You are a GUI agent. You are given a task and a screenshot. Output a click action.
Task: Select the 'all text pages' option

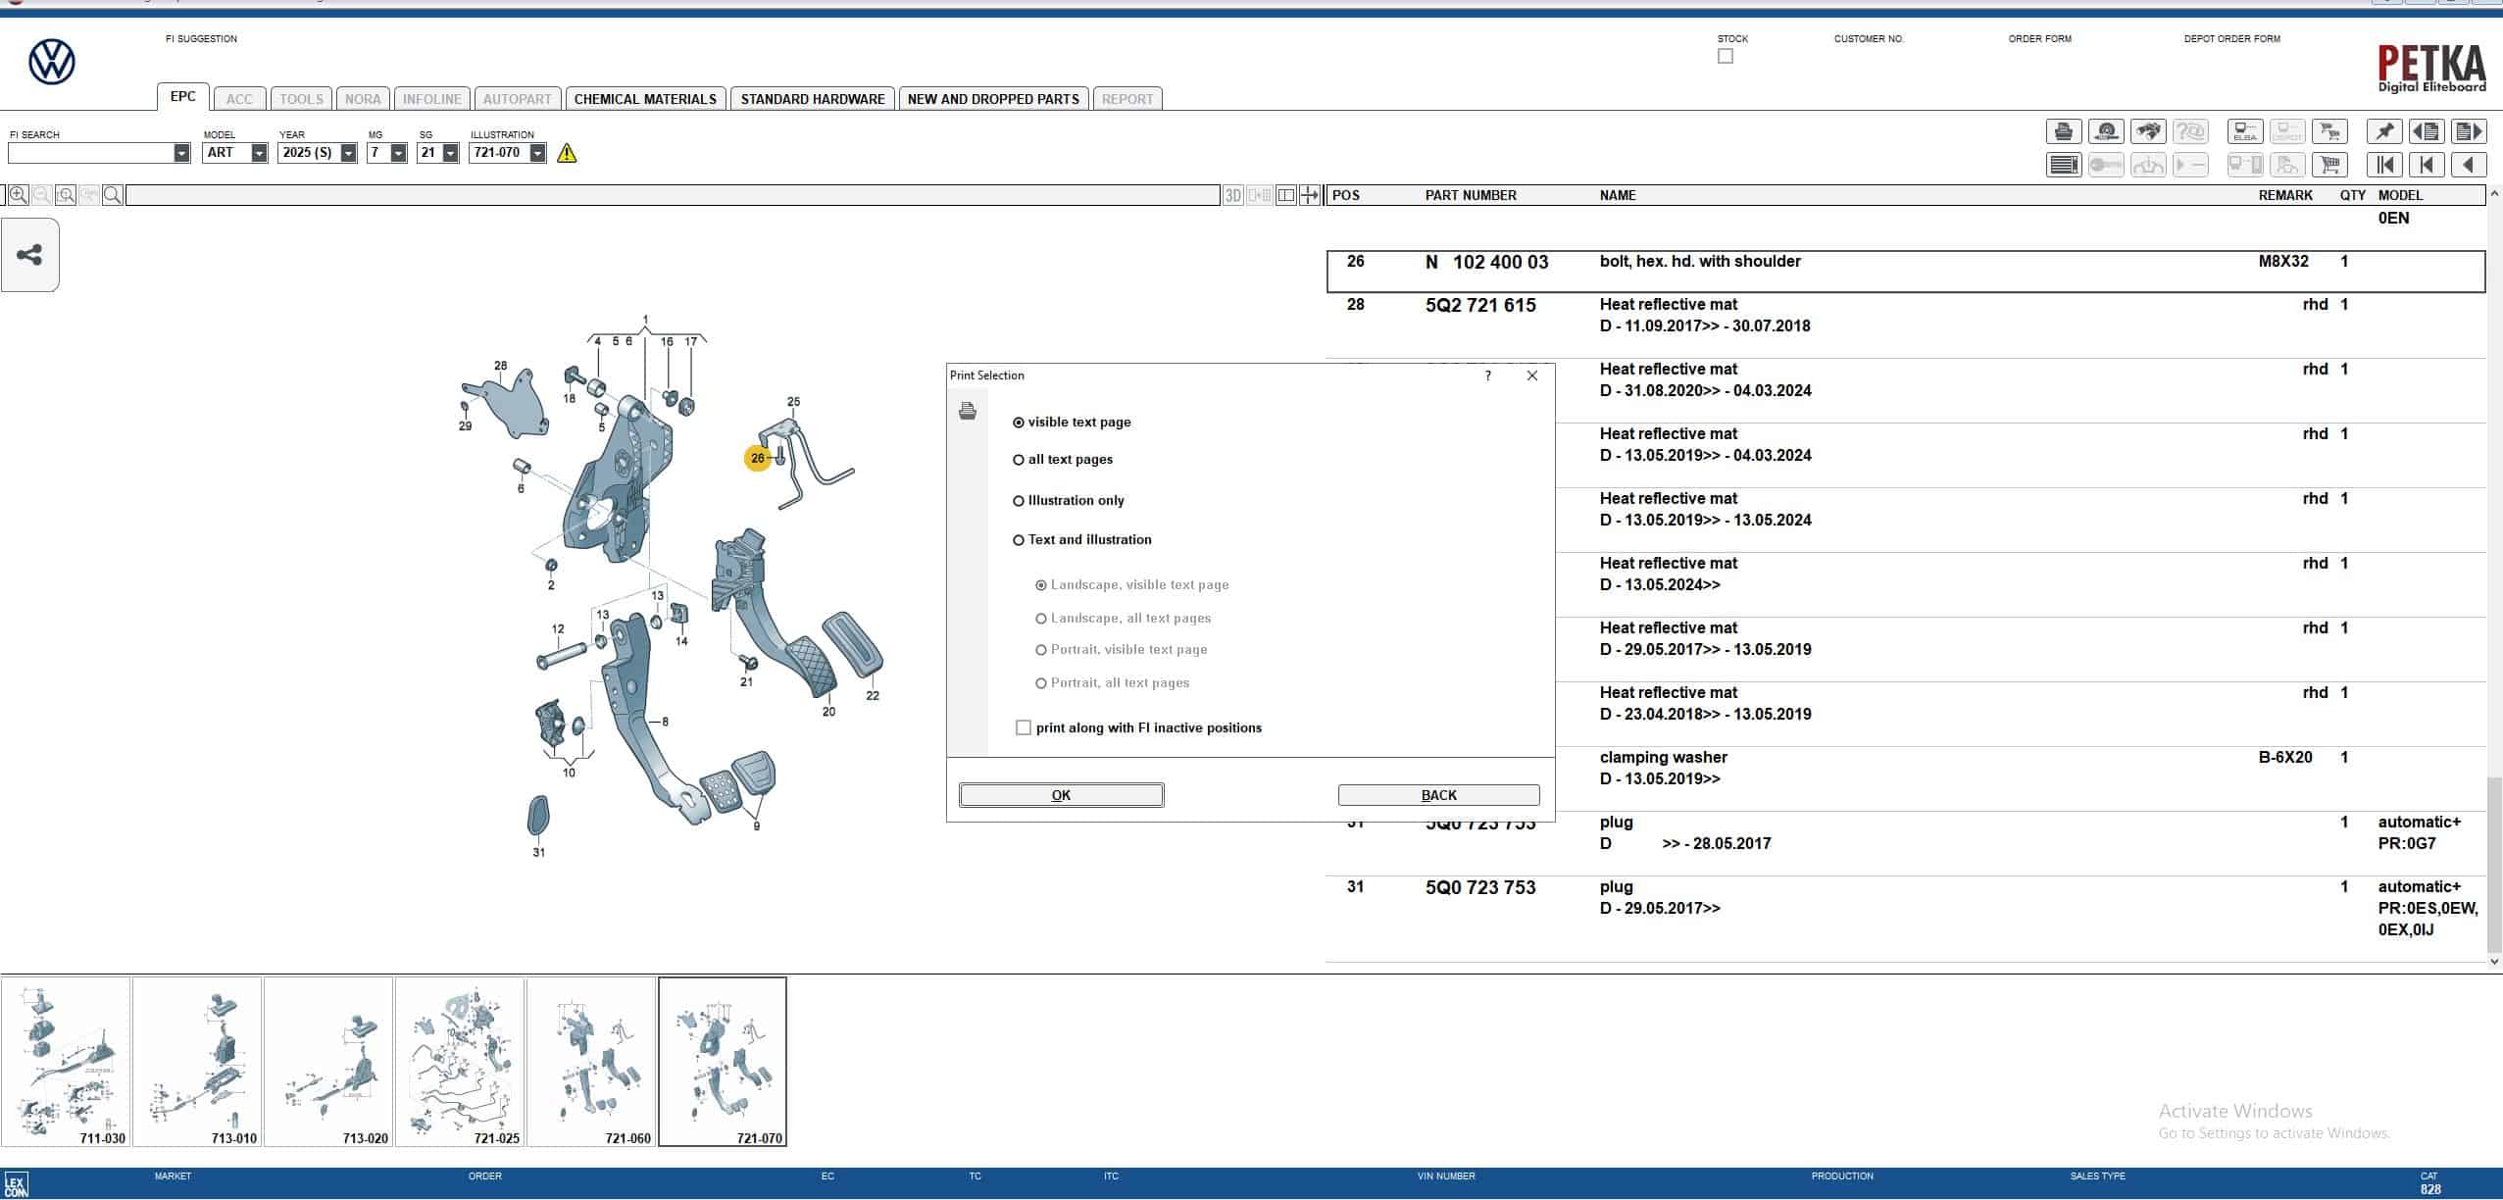click(x=1019, y=460)
